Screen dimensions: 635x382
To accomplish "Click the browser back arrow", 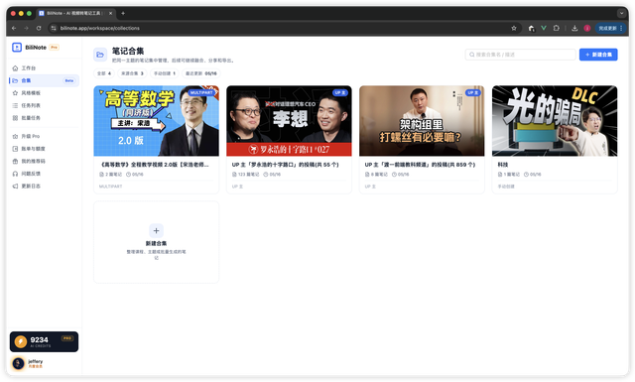I will tap(14, 28).
